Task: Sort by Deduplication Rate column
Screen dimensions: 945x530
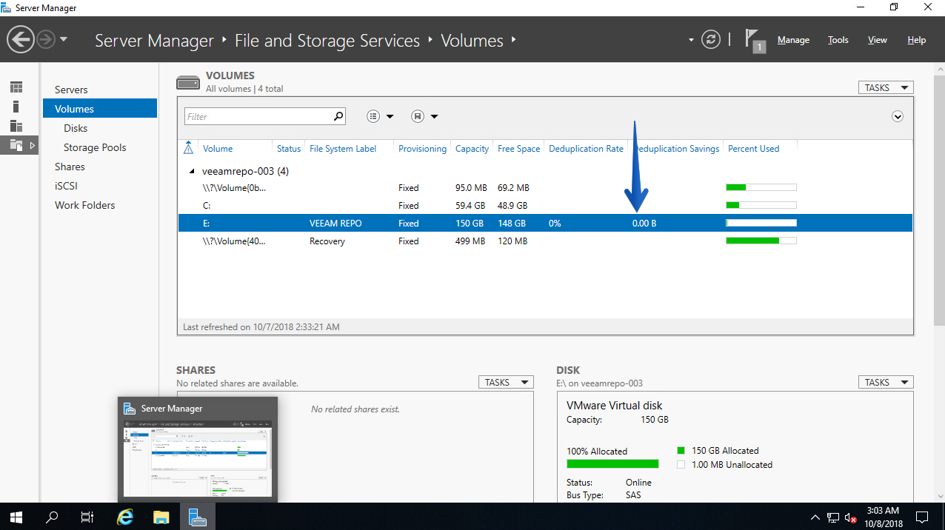Action: pos(586,149)
